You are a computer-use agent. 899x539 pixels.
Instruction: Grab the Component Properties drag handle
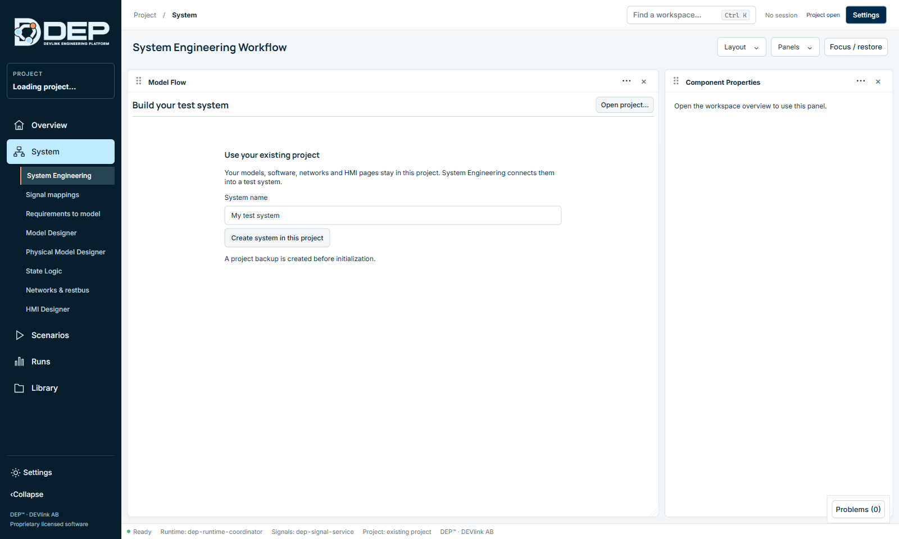(676, 81)
